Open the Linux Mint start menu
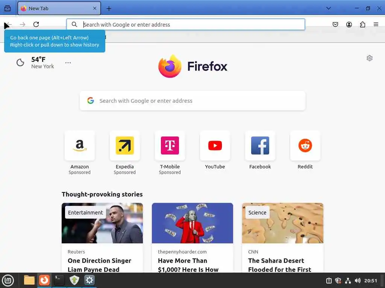Image resolution: width=385 pixels, height=288 pixels. (8, 280)
